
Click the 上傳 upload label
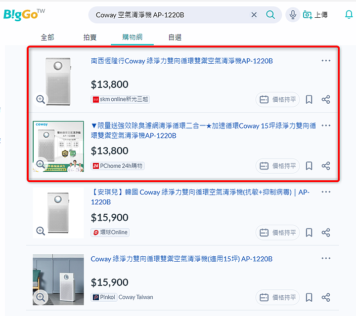click(321, 15)
